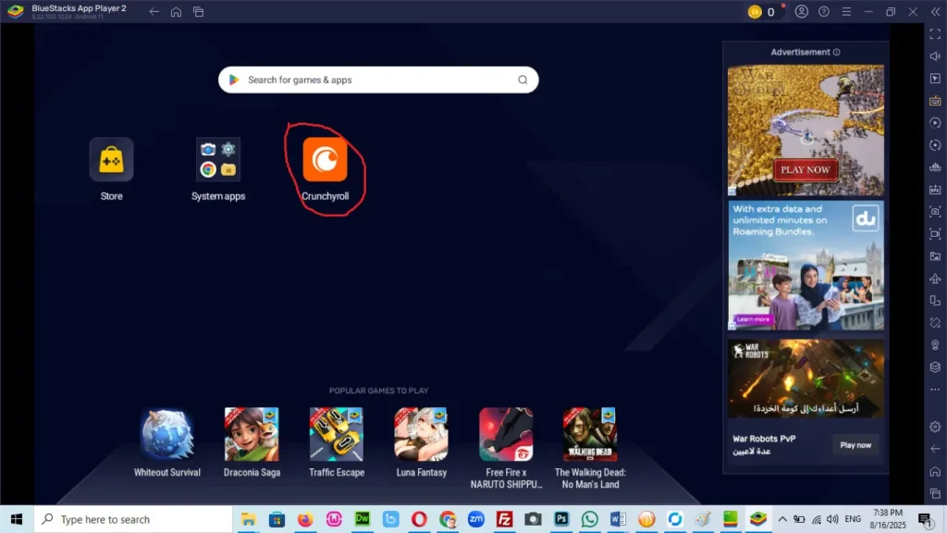Open the hamburger menu in the title bar
This screenshot has height=533, width=947.
(845, 12)
